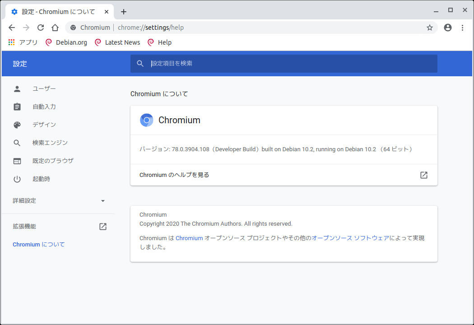Open the Debian.org bookmark
This screenshot has width=474, height=325.
(66, 42)
